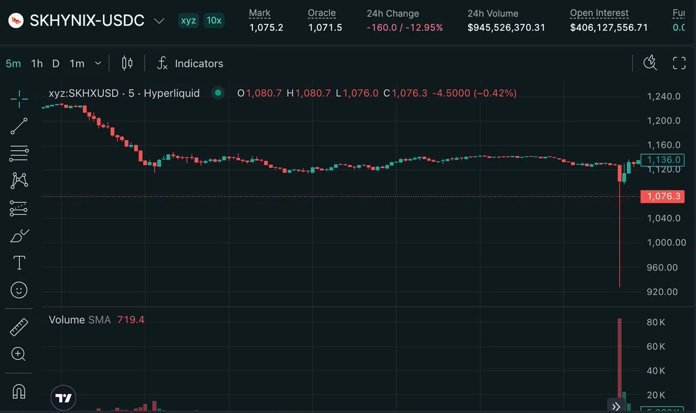Click the 1,076.3 current price label
Image resolution: width=696 pixels, height=413 pixels.
662,196
